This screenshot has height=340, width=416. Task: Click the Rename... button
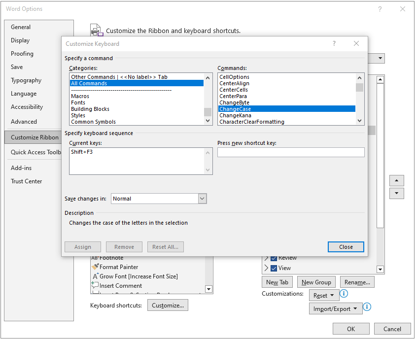pos(357,282)
